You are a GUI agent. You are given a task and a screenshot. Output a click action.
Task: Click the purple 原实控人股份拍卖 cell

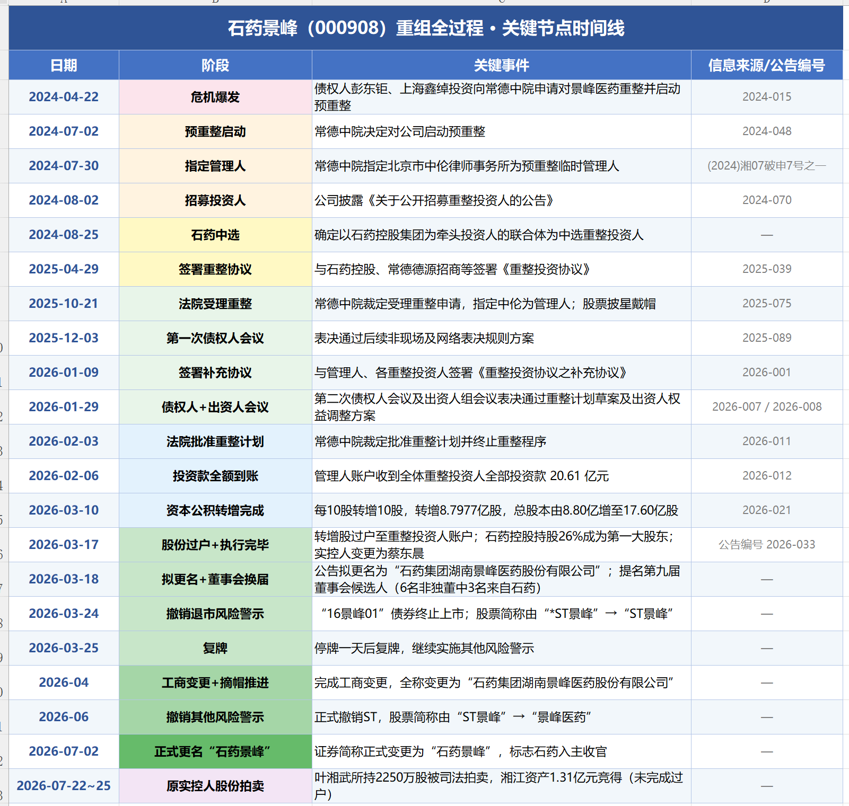pyautogui.click(x=215, y=786)
